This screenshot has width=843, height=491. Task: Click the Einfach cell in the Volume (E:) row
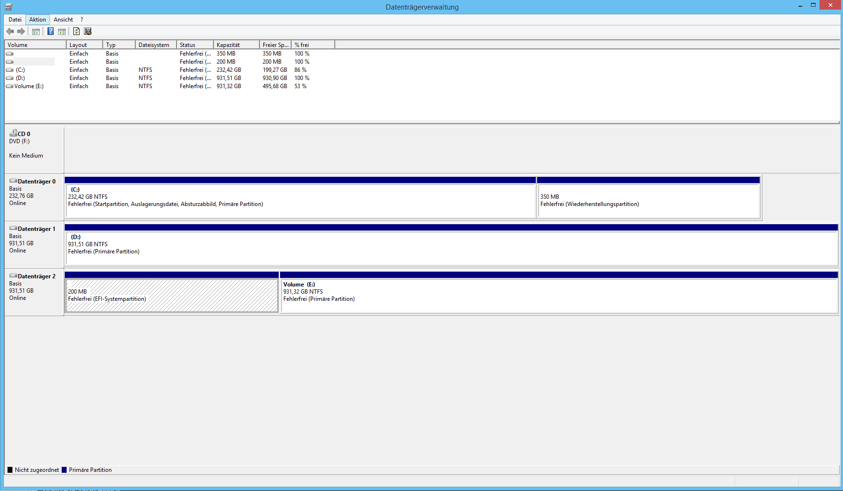pyautogui.click(x=79, y=86)
